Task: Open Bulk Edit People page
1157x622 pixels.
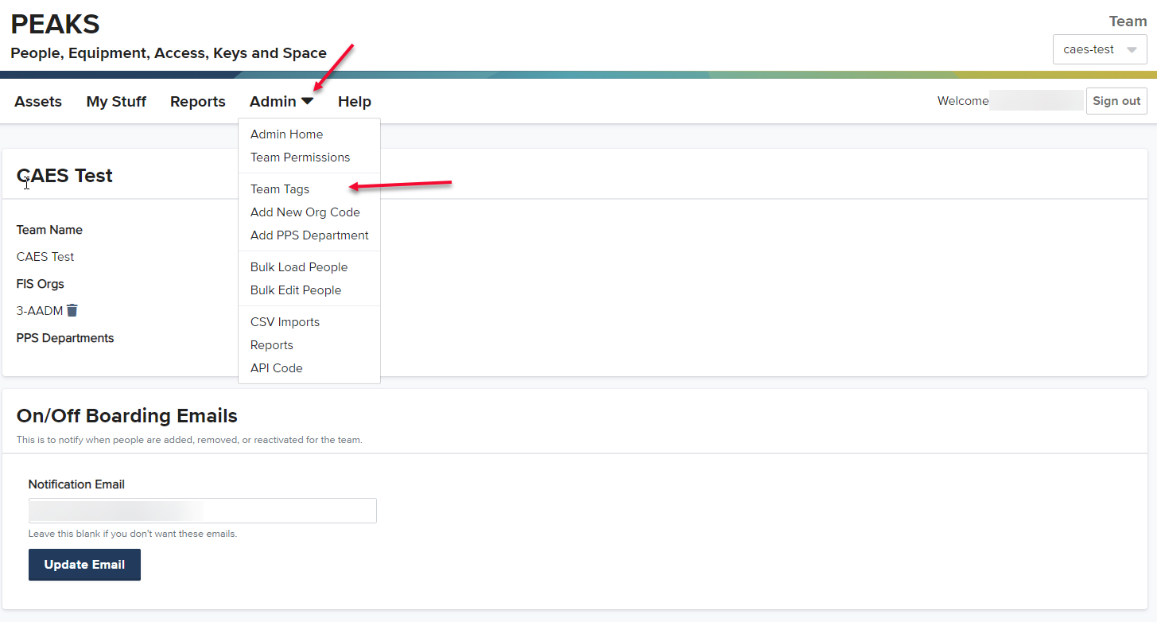Action: click(296, 290)
